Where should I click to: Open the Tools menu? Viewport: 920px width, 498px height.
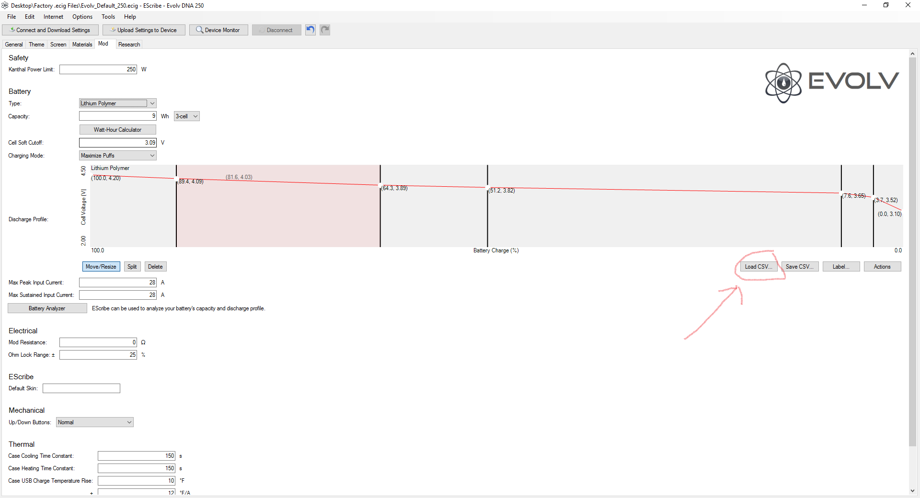108,17
